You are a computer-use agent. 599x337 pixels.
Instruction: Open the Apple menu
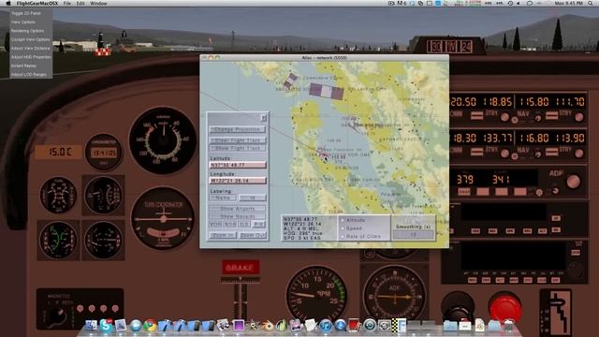click(x=7, y=3)
